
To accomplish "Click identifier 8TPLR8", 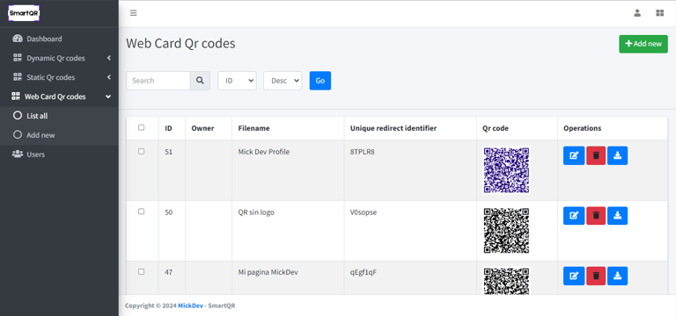I will point(362,152).
